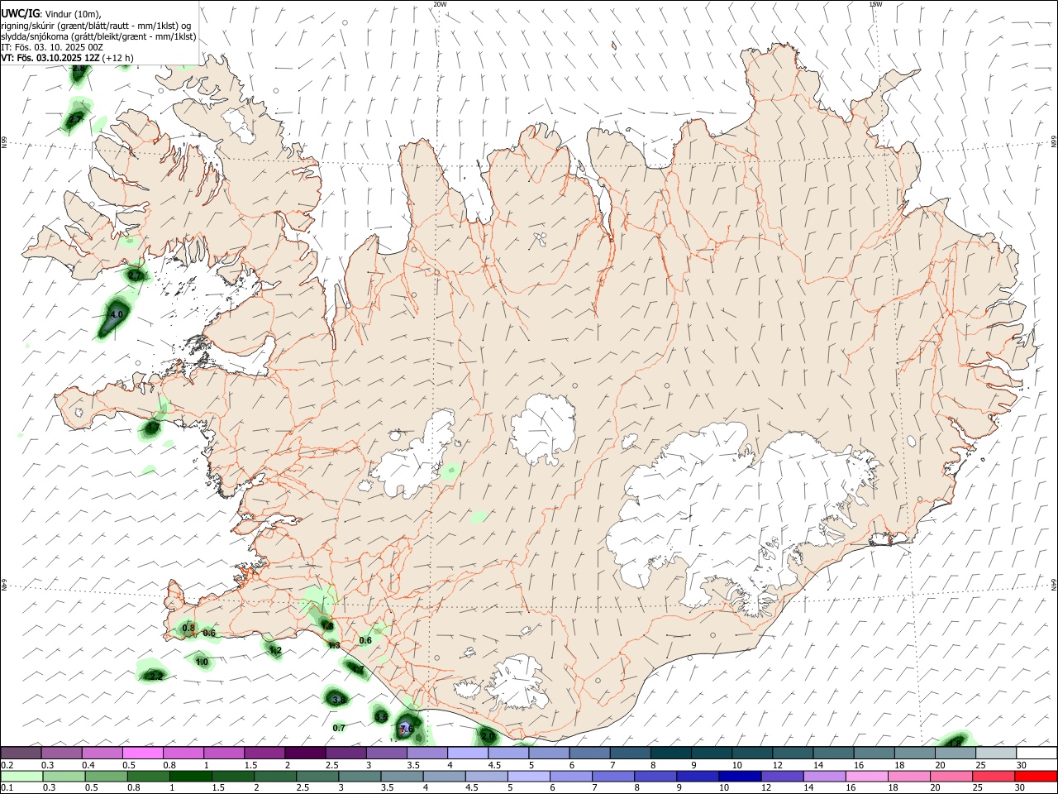
Task: Click the 'UWC/IG: Vindur (10m)' title text
Action: pyautogui.click(x=52, y=14)
